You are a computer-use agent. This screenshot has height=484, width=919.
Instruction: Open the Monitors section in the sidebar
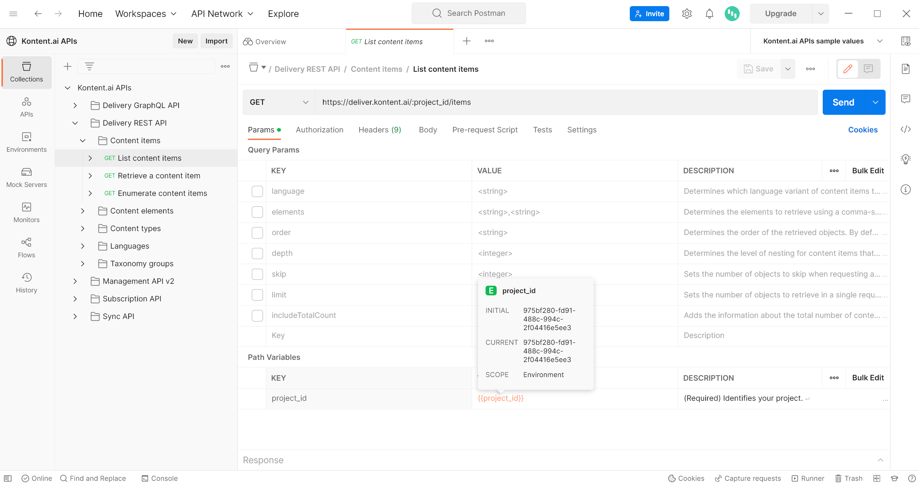click(26, 212)
